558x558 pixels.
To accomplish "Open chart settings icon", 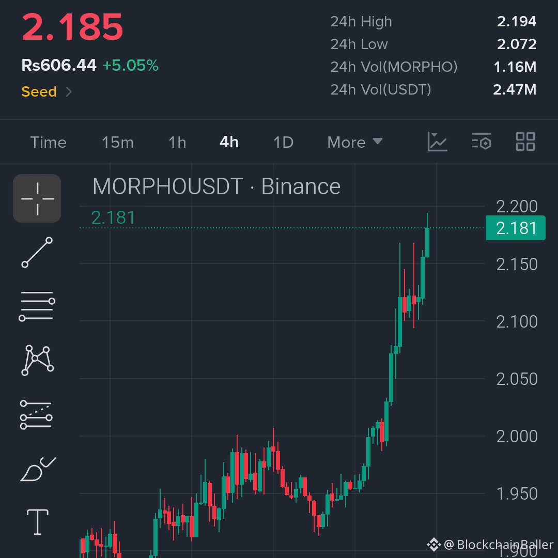I will pyautogui.click(x=482, y=142).
